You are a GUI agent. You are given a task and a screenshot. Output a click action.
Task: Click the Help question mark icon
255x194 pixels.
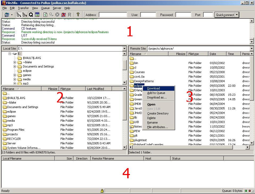(x=78, y=15)
